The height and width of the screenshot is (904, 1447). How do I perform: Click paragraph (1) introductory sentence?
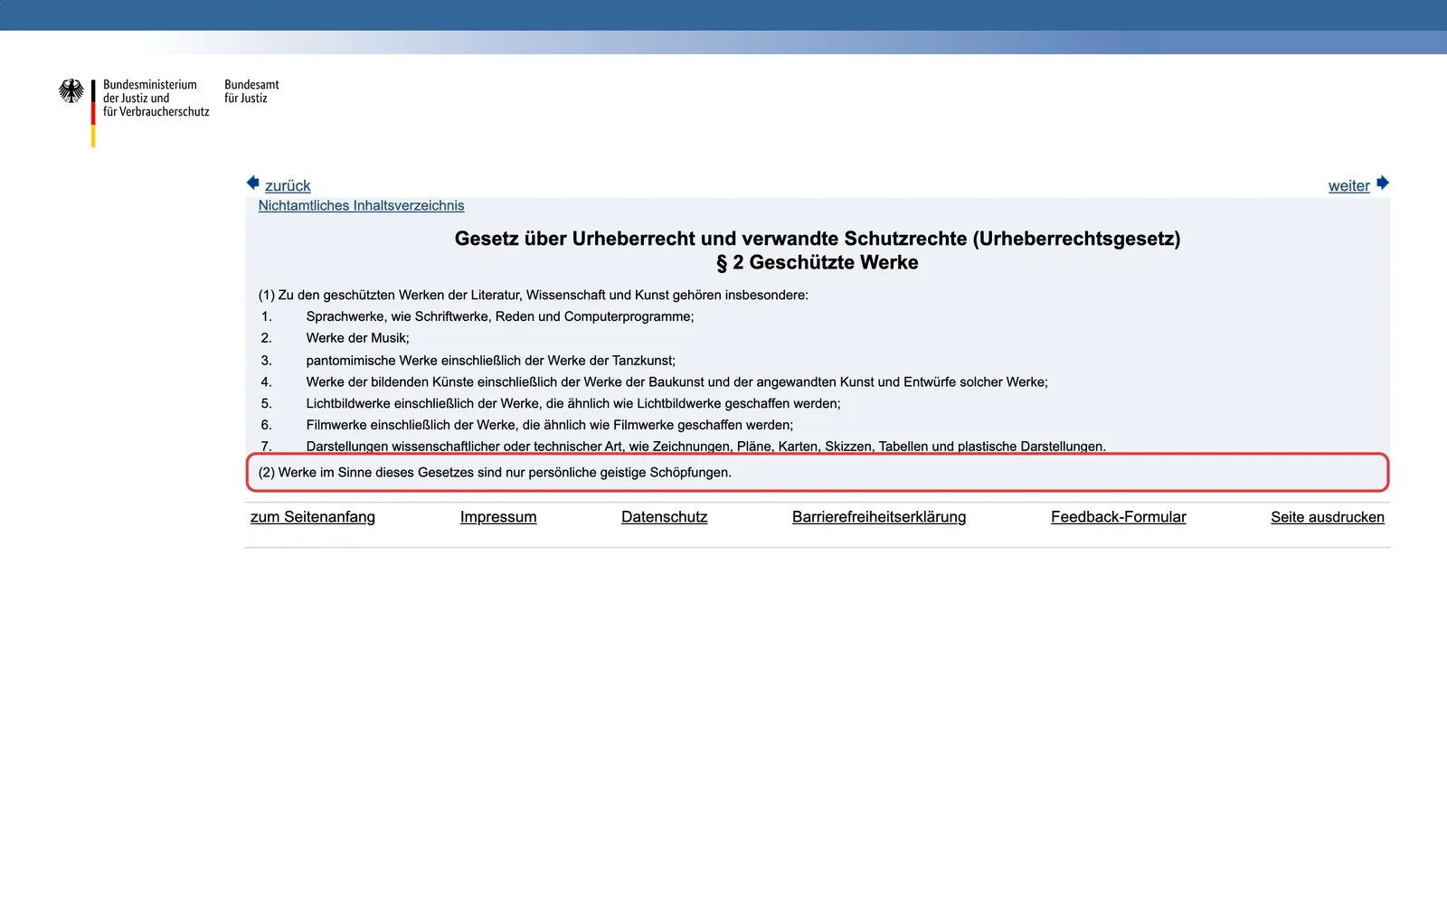[x=534, y=295]
